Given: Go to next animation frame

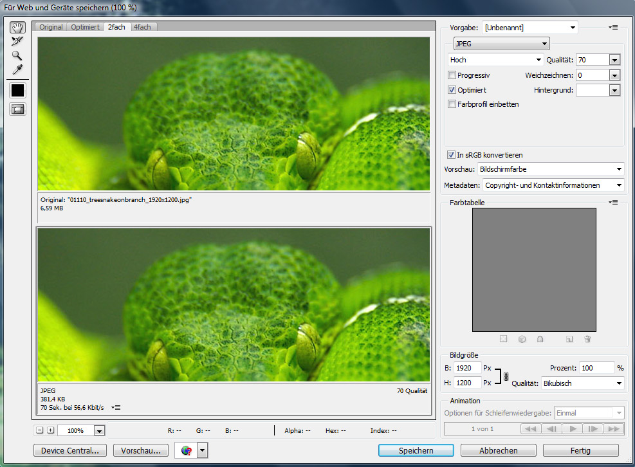Looking at the screenshot, I should coord(593,428).
